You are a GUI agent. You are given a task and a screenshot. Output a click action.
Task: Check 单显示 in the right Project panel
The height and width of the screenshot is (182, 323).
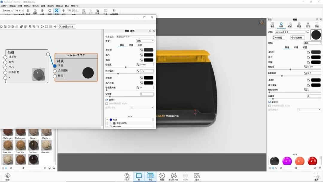[269, 102]
